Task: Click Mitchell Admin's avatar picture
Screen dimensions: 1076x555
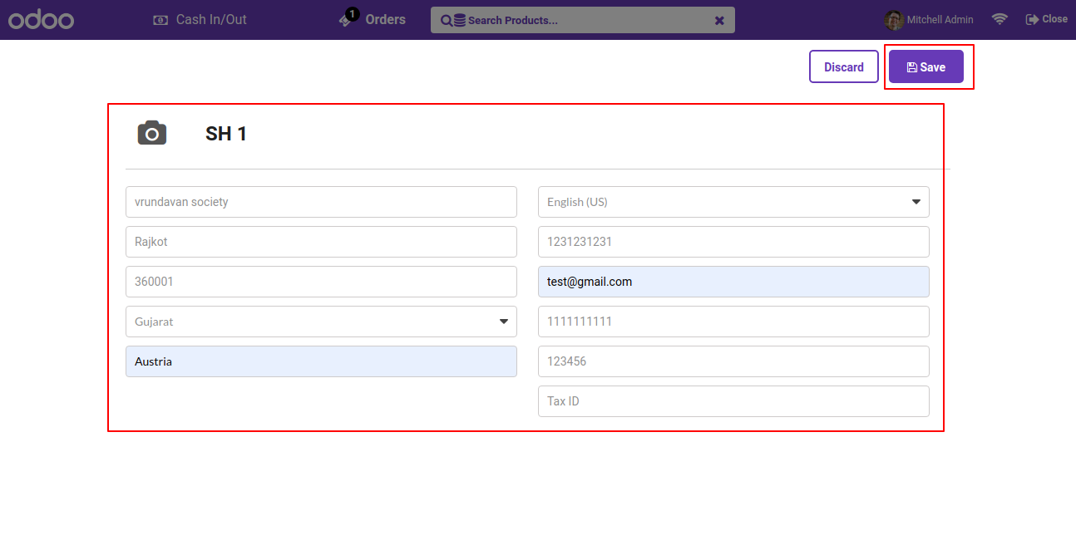Action: click(894, 20)
